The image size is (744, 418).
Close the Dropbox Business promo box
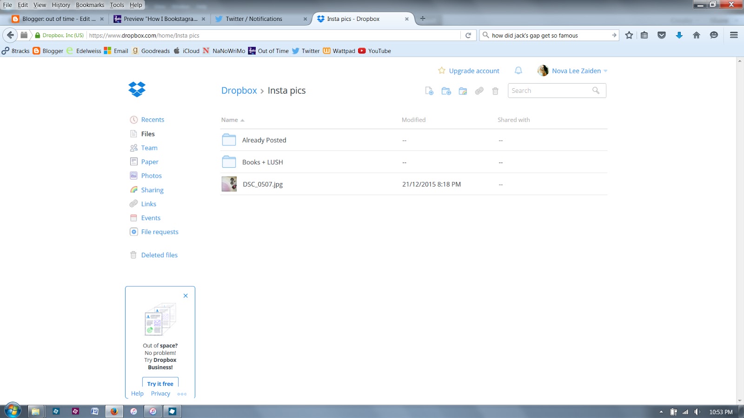186,296
